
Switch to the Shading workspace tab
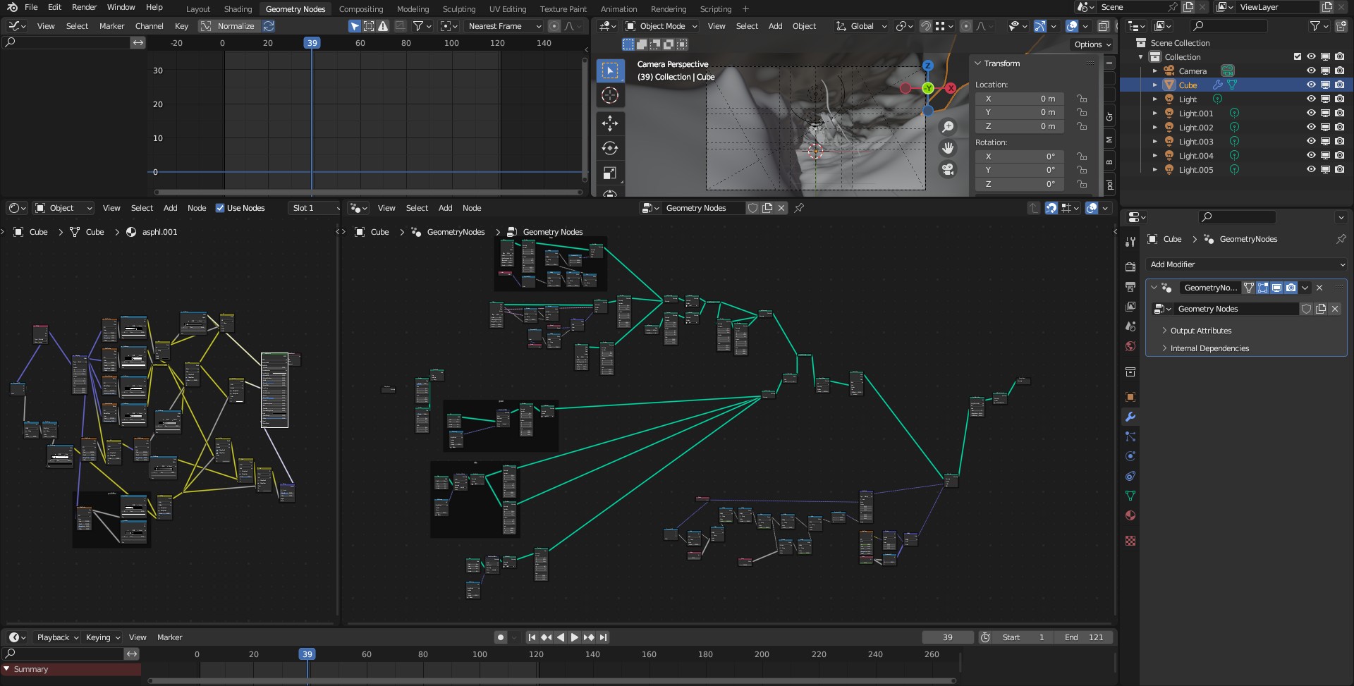pyautogui.click(x=238, y=9)
